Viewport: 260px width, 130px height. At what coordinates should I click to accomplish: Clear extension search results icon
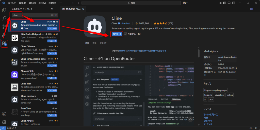(x=52, y=15)
